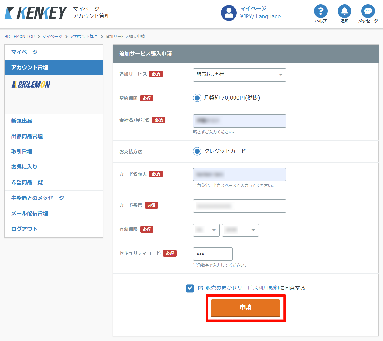
Task: Open 事務局とのメッセージ in sidebar
Action: tap(53, 198)
